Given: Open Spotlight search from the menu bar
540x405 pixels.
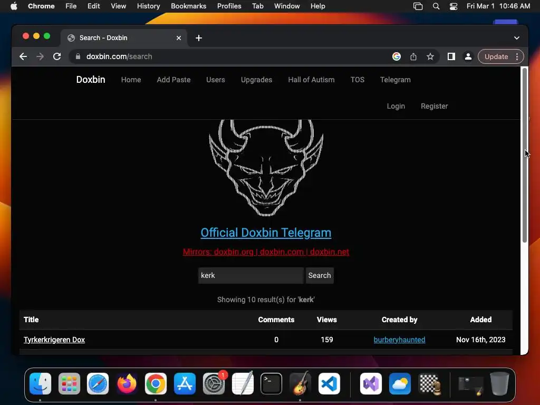Looking at the screenshot, I should [436, 6].
